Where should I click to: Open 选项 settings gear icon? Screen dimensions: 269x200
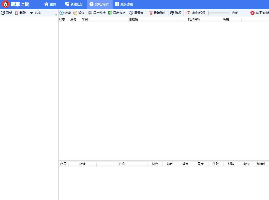pyautogui.click(x=172, y=13)
